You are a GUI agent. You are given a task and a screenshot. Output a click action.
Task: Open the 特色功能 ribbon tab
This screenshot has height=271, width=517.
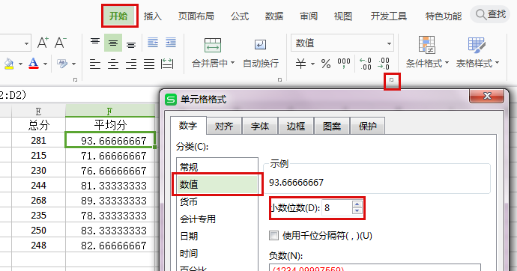pyautogui.click(x=444, y=16)
